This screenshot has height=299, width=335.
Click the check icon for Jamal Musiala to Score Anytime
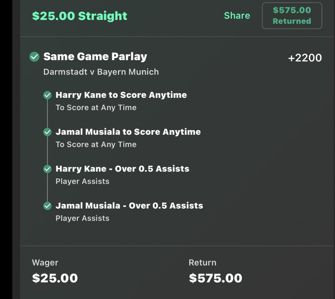pyautogui.click(x=48, y=132)
